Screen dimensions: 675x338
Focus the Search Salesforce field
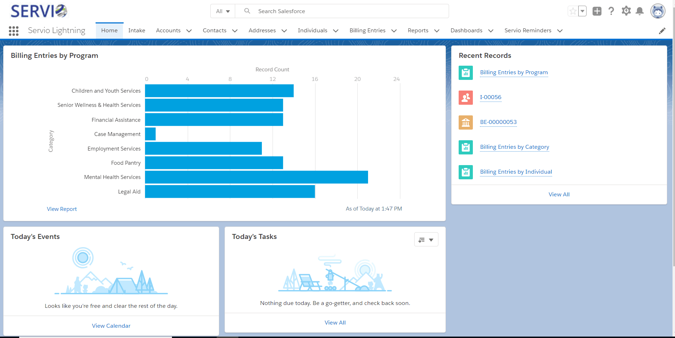(x=342, y=11)
